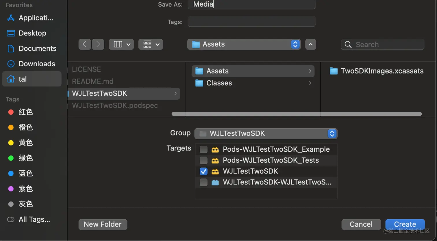Viewport: 437px width, 241px height.
Task: Click the WJLTestTwoSDK target toolbox icon
Action: pos(215,171)
